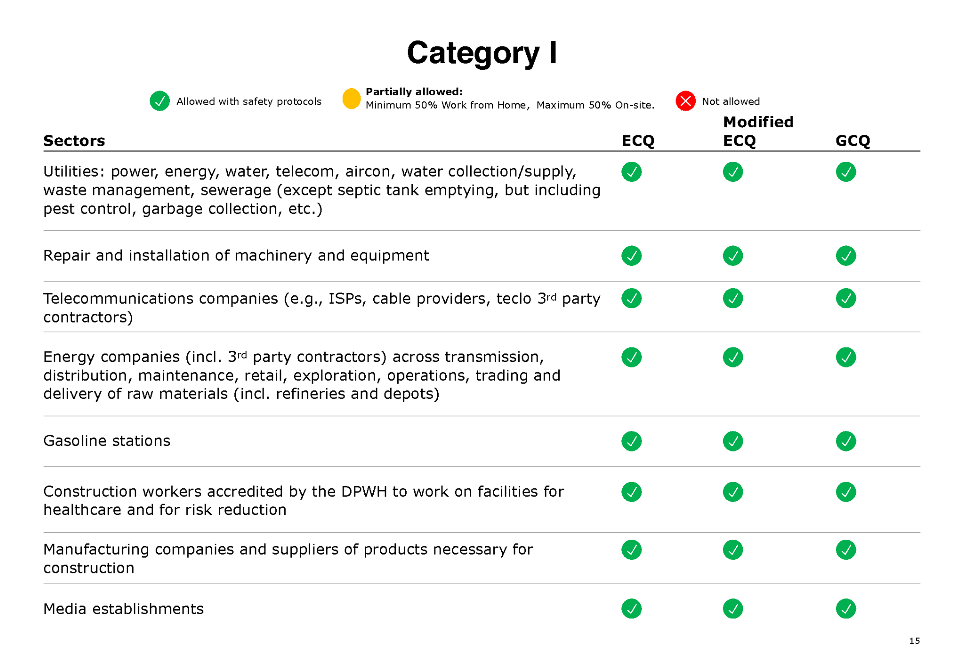
Task: Click the Sectors column header
Action: (74, 141)
